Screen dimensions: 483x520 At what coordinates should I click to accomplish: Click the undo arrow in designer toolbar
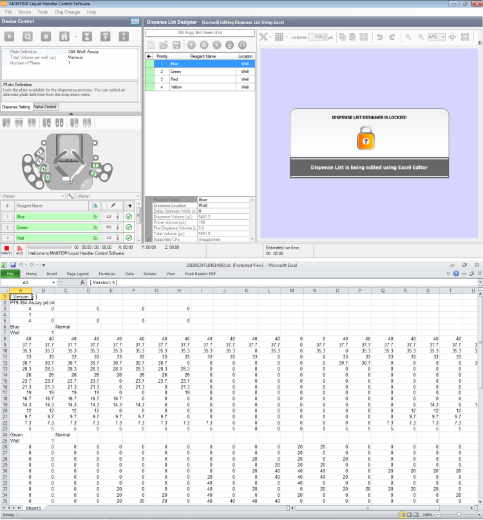[379, 37]
